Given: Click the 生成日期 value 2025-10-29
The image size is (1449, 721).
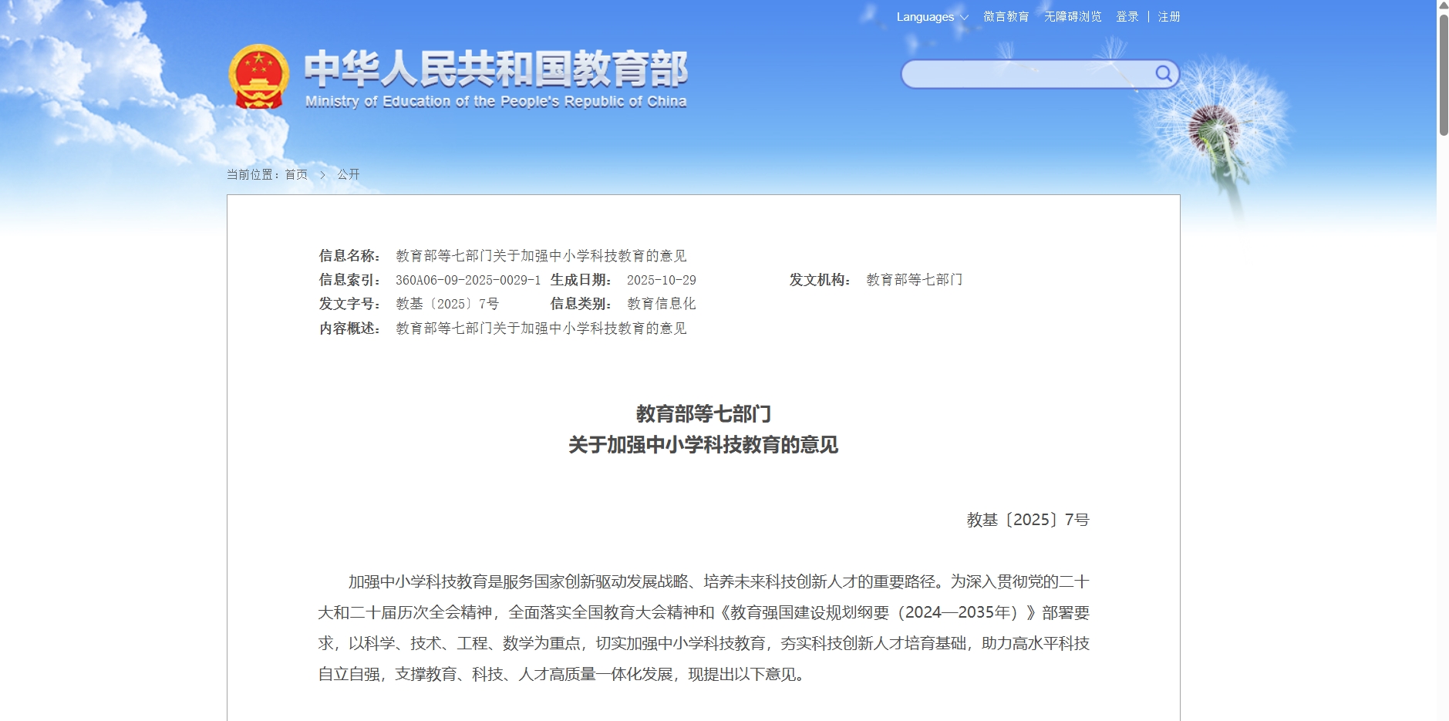Looking at the screenshot, I should [x=661, y=281].
